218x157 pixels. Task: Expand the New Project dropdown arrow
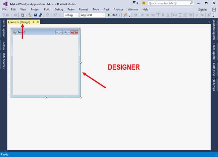tap(26, 15)
